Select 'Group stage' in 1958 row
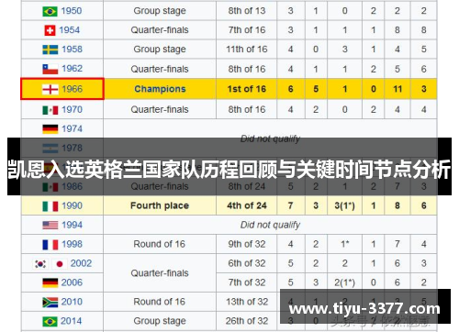This screenshot has width=459, height=332. (160, 49)
